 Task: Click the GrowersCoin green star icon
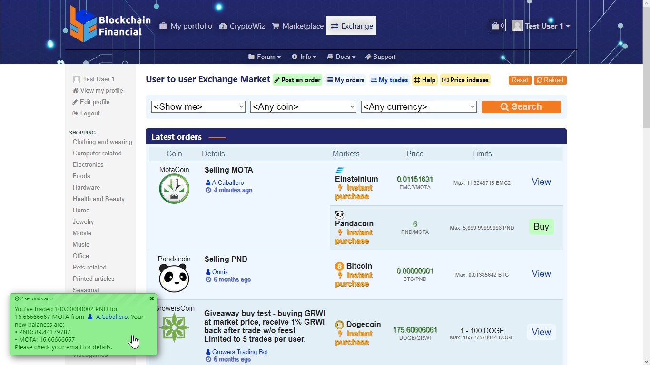(x=174, y=327)
